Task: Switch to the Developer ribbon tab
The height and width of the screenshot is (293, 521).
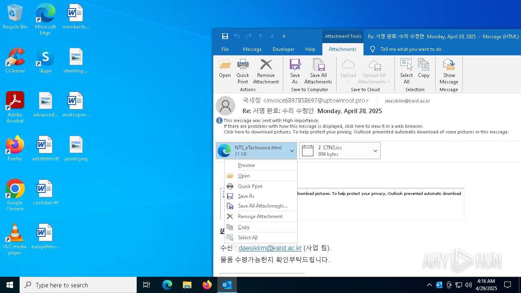Action: tap(283, 49)
